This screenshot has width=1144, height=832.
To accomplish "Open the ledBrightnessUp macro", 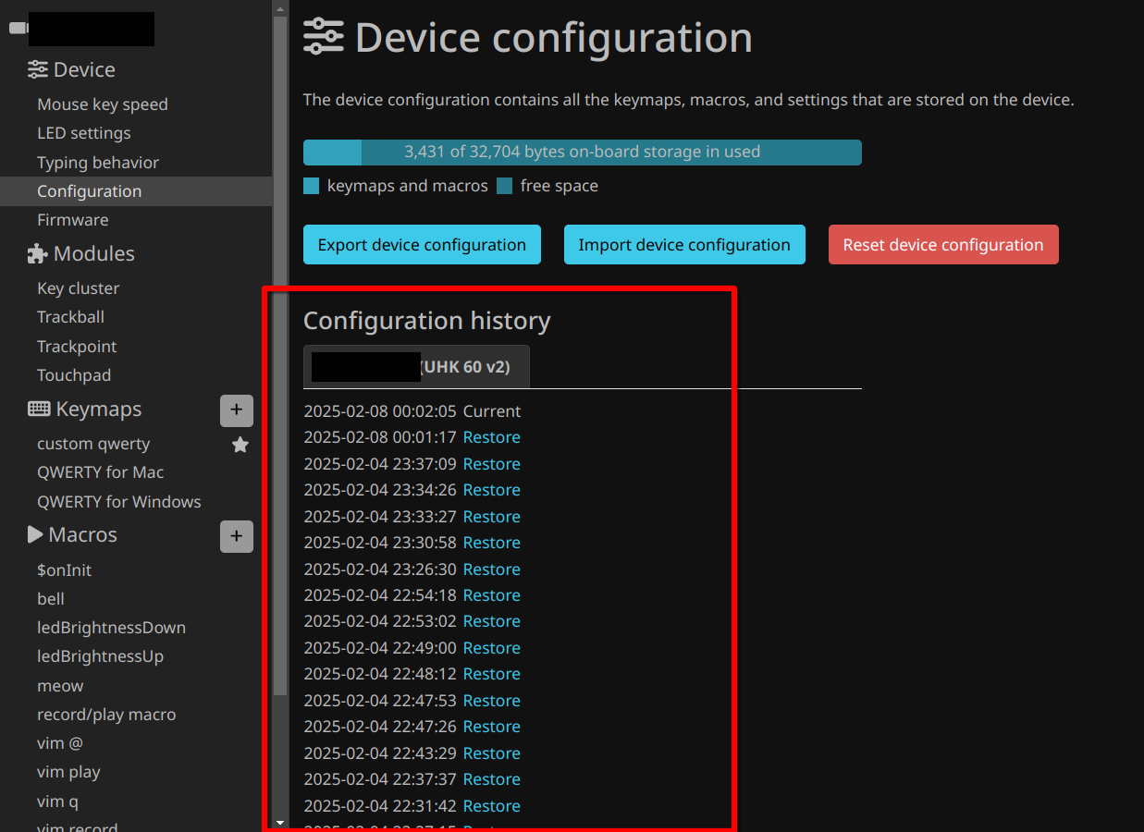I will (100, 656).
